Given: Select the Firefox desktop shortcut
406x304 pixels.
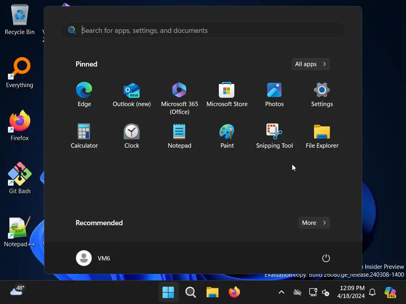Looking at the screenshot, I should tap(20, 125).
